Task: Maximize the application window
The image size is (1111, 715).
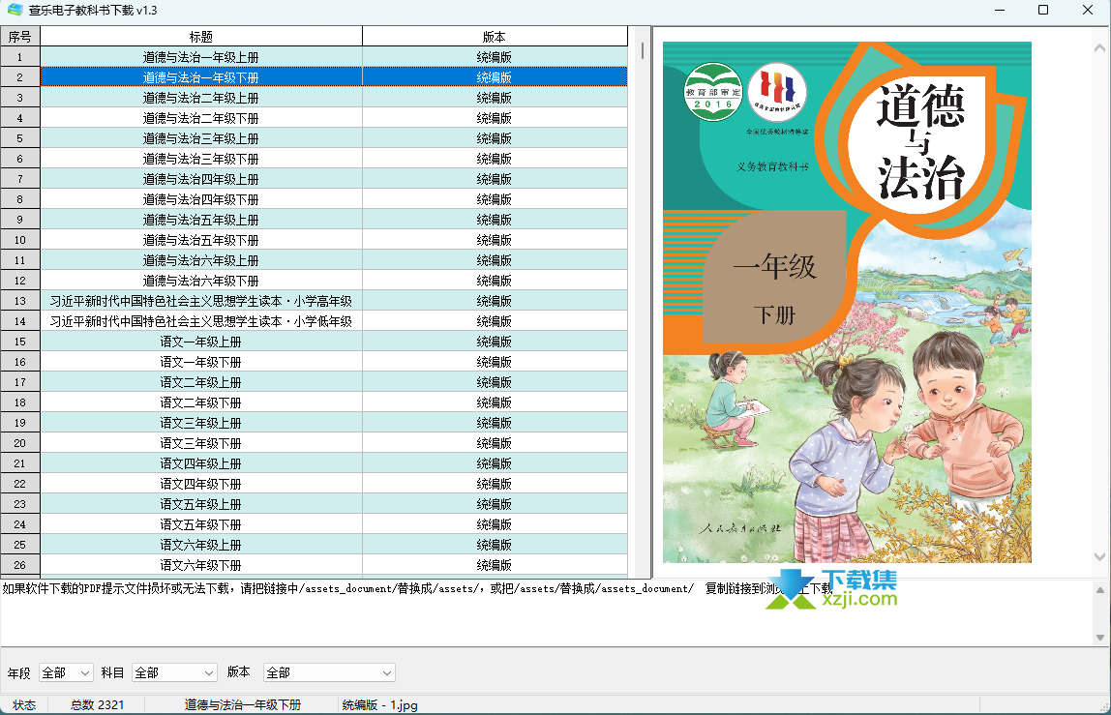Action: pos(1043,10)
